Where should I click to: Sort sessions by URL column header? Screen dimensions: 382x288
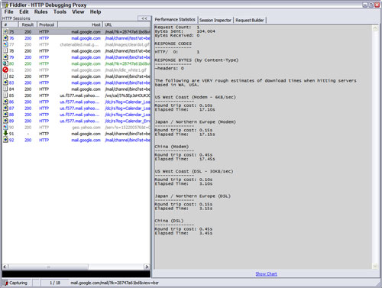pos(127,24)
